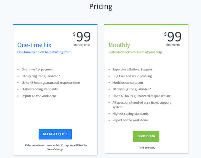Click the 'Dedicated technical team at your help' subtitle
Screen dimensions: 201x158
click(x=135, y=52)
